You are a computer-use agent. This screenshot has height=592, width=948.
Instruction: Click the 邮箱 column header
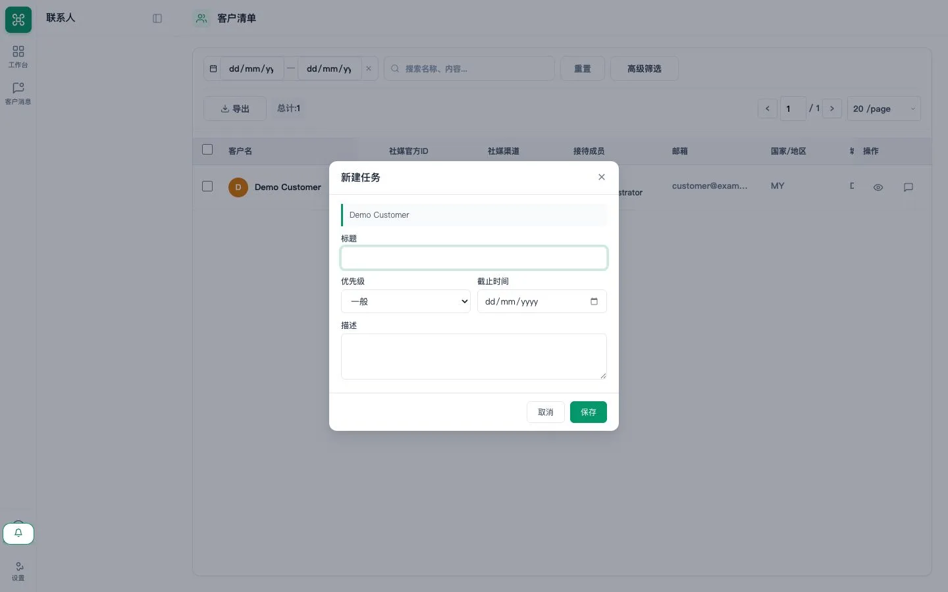[x=680, y=151]
